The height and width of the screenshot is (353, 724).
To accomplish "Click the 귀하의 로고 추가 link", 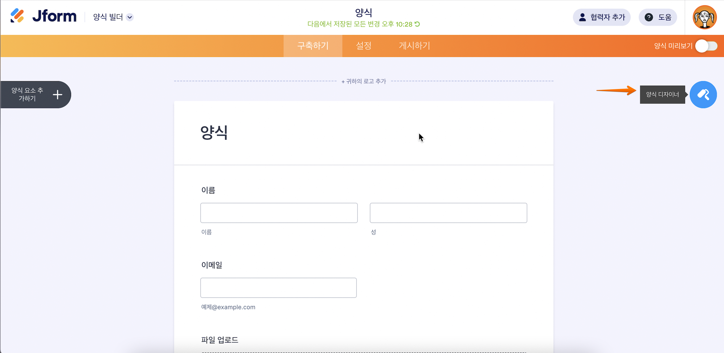I will coord(364,81).
